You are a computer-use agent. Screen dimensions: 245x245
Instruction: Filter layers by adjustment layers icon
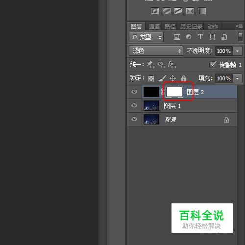[x=189, y=37]
